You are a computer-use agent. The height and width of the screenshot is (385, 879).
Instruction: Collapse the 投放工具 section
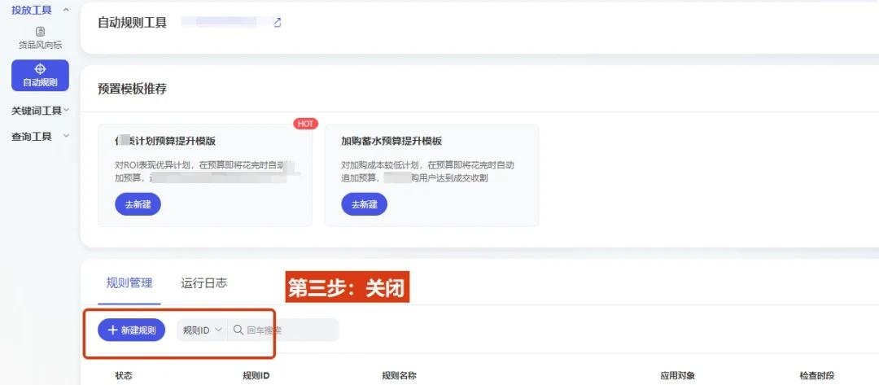[40, 10]
